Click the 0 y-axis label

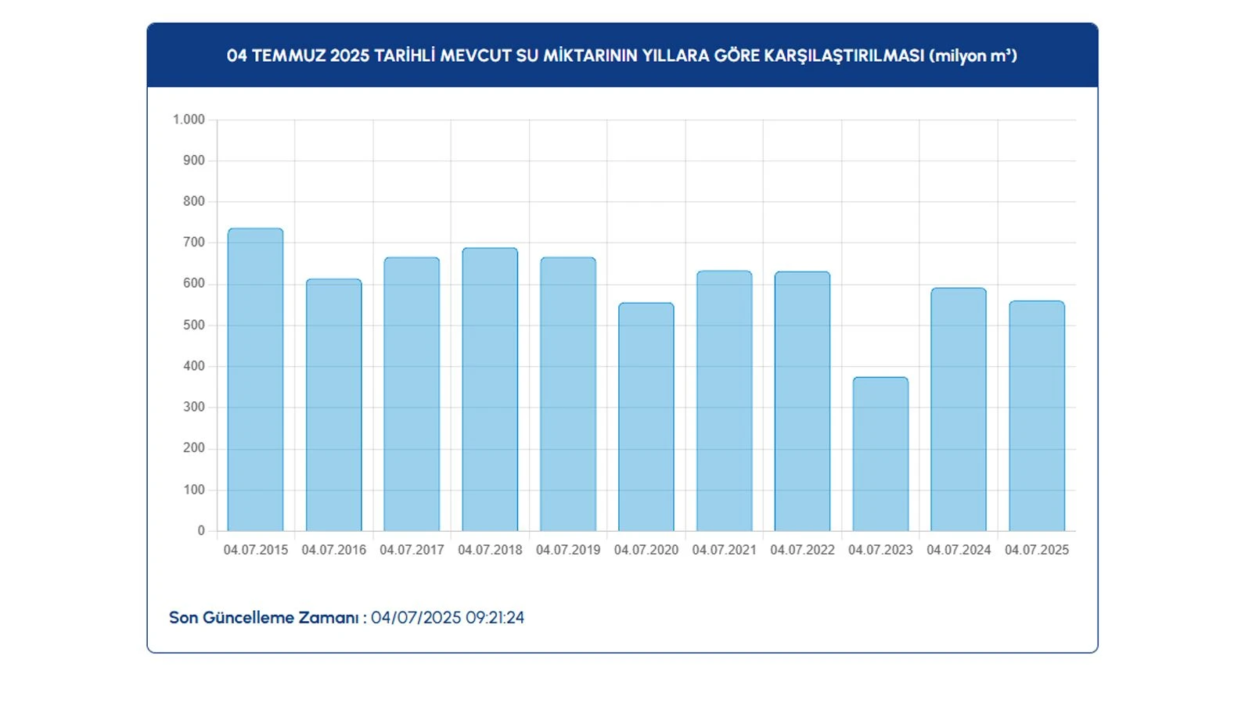click(201, 531)
